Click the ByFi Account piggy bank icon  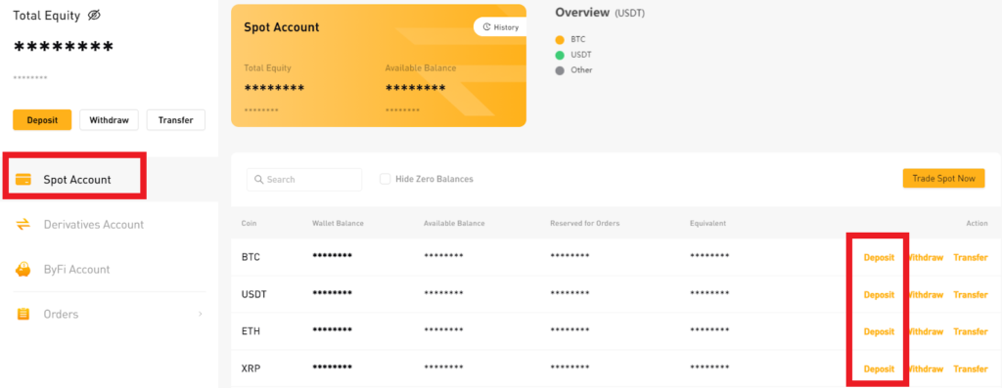pyautogui.click(x=23, y=270)
